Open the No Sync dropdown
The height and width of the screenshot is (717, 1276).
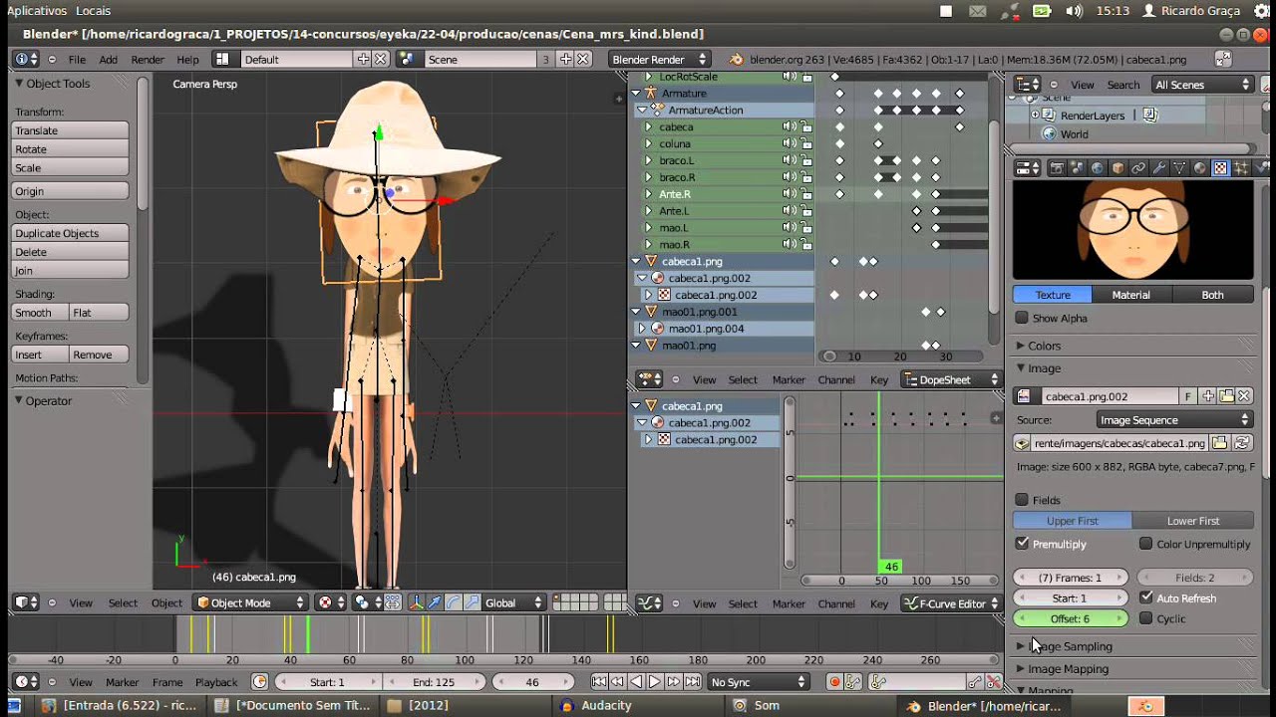758,682
